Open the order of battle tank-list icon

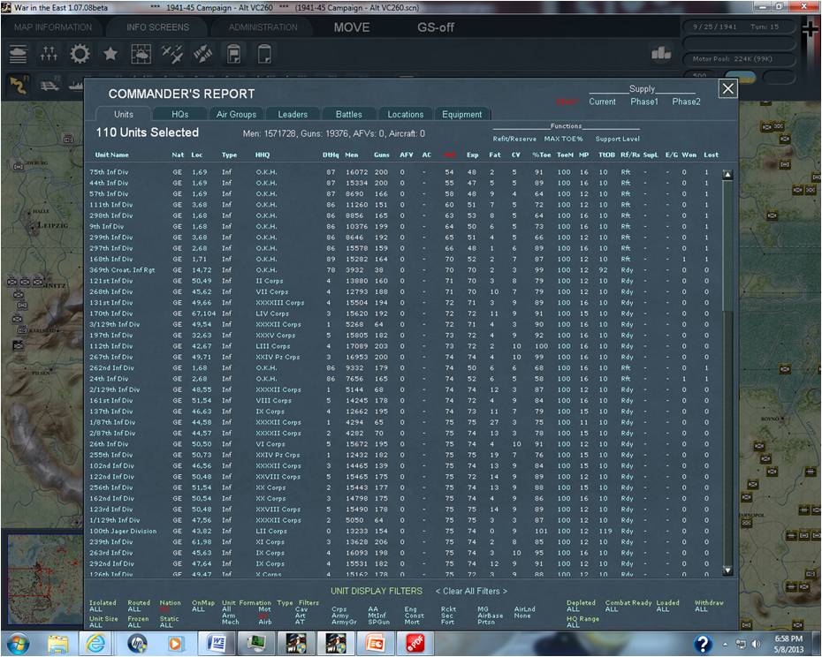coord(18,54)
